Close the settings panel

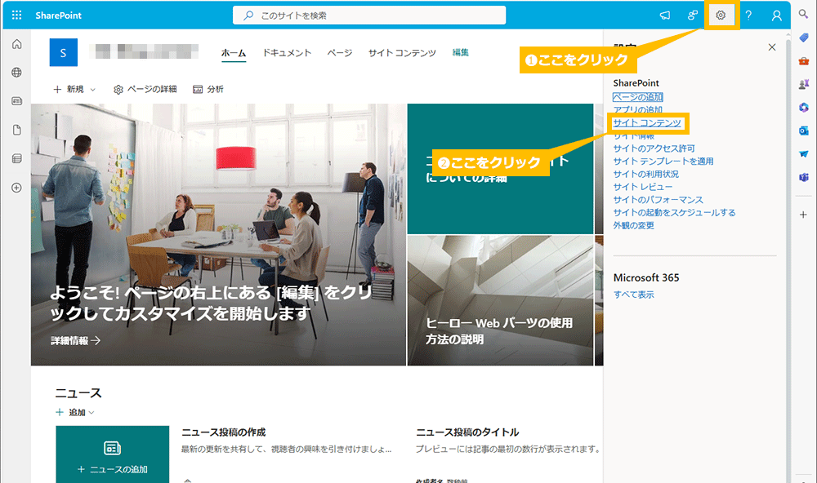click(x=772, y=47)
